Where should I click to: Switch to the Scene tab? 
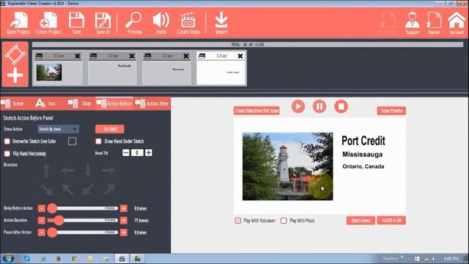(x=12, y=103)
